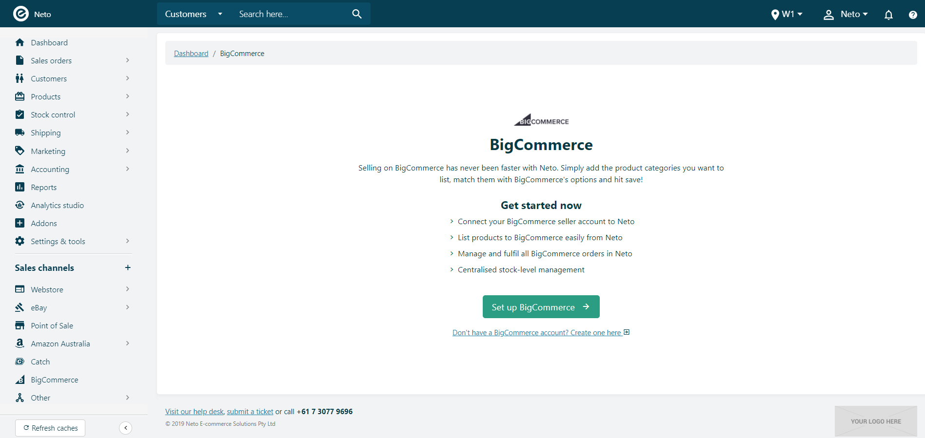Click the Reports chart icon
This screenshot has width=925, height=438.
click(x=20, y=187)
